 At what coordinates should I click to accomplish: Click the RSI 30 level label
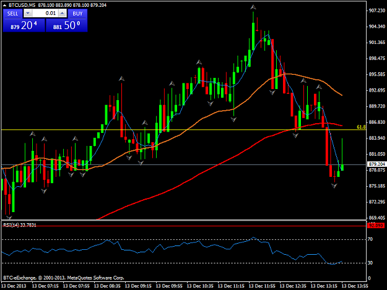click(x=370, y=263)
